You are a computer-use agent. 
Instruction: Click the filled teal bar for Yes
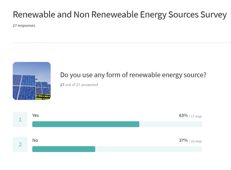pyautogui.click(x=86, y=124)
